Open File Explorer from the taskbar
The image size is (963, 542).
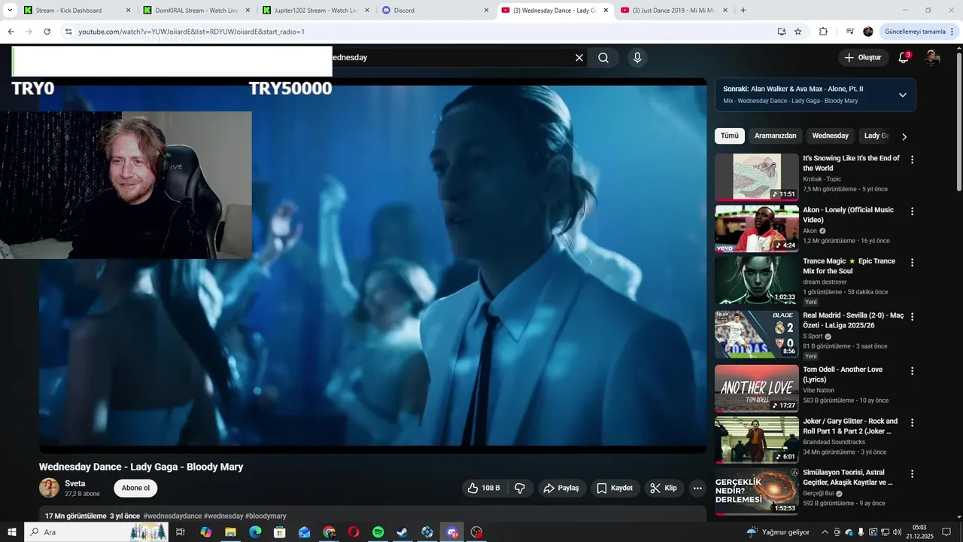pyautogui.click(x=230, y=532)
